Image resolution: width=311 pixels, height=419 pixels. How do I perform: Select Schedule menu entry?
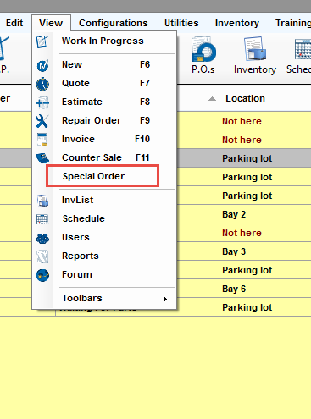104,219
